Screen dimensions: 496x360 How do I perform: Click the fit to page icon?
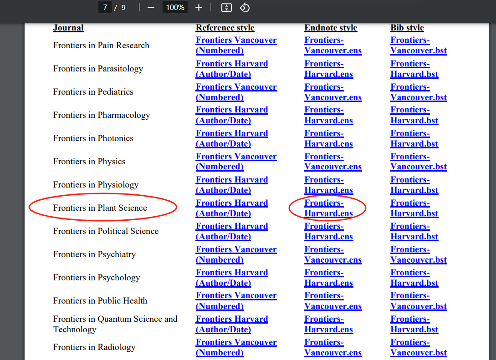coord(226,8)
